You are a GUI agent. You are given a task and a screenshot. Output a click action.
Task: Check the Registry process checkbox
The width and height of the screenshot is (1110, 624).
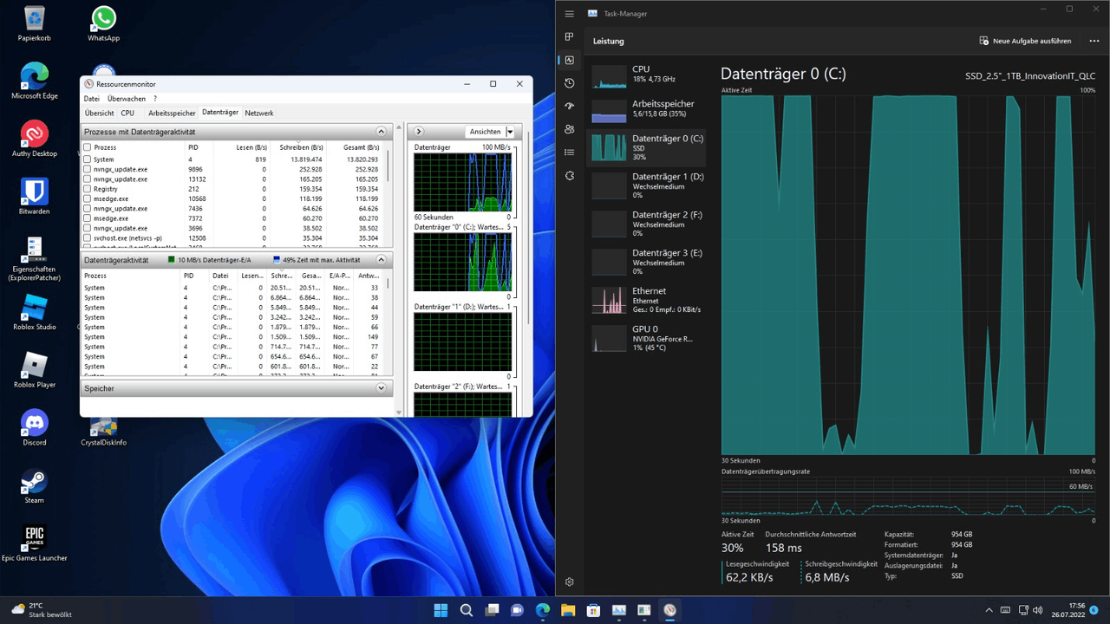(87, 189)
